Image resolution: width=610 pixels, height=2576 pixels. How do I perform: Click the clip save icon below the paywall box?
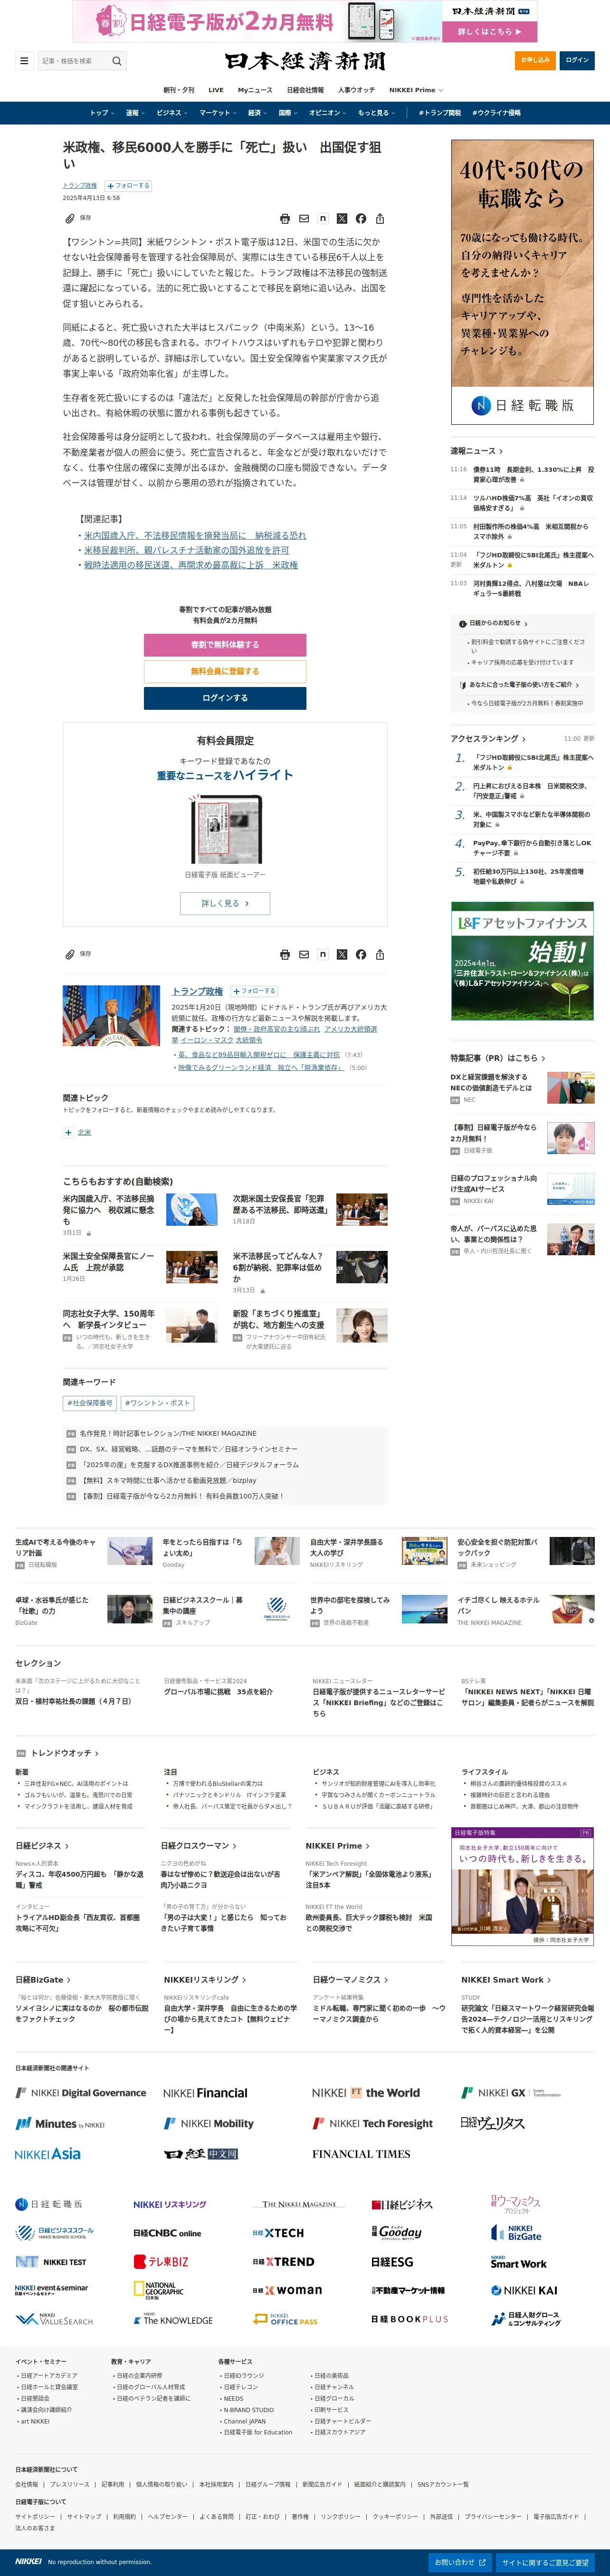click(70, 954)
